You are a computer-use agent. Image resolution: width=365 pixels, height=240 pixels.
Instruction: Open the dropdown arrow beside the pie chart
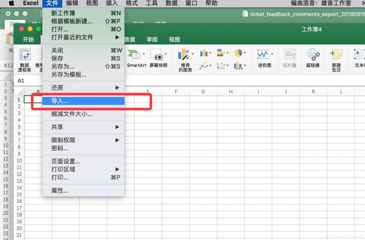point(245,53)
